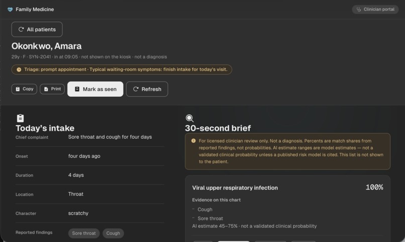
Task: Click the Cough evidence item
Action: 205,209
